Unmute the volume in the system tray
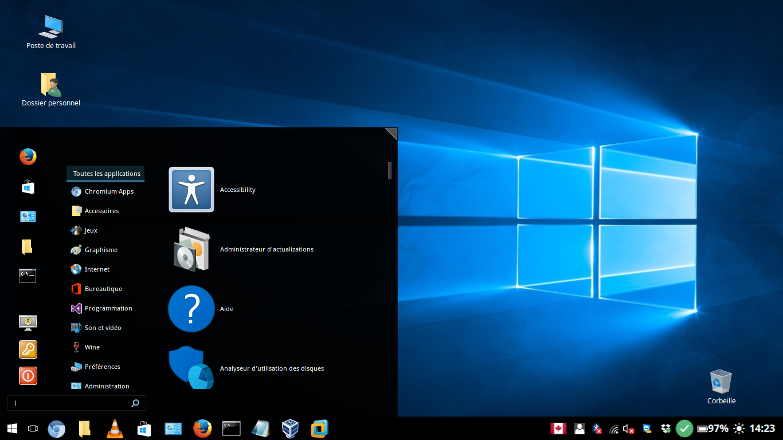 [627, 428]
